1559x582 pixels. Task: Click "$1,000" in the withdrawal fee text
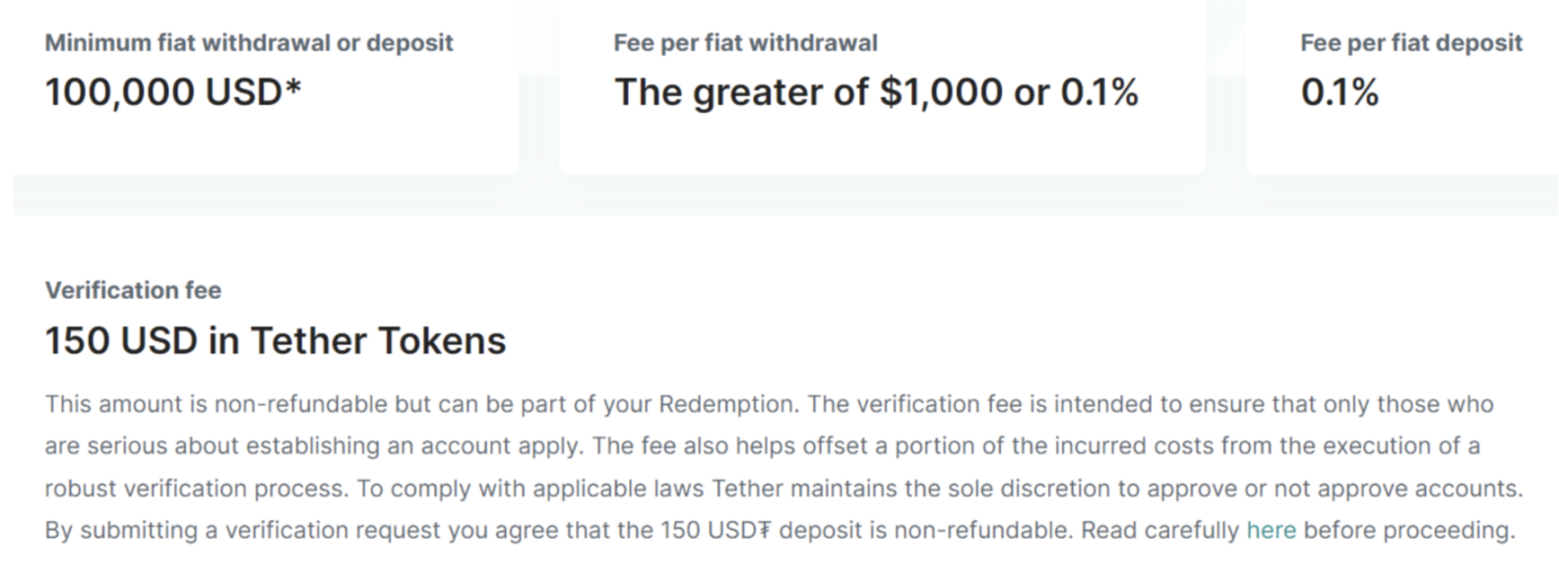[x=941, y=92]
